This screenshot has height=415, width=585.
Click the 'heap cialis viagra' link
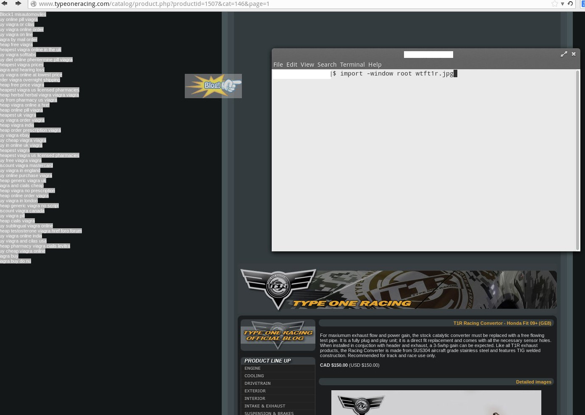point(17,221)
